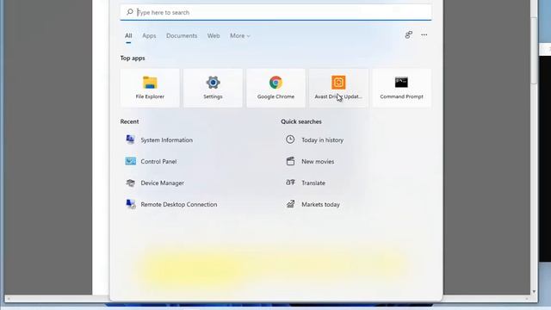Screen dimensions: 551x310
Task: Click the account sharing icon near the tabs
Action: coord(408,34)
